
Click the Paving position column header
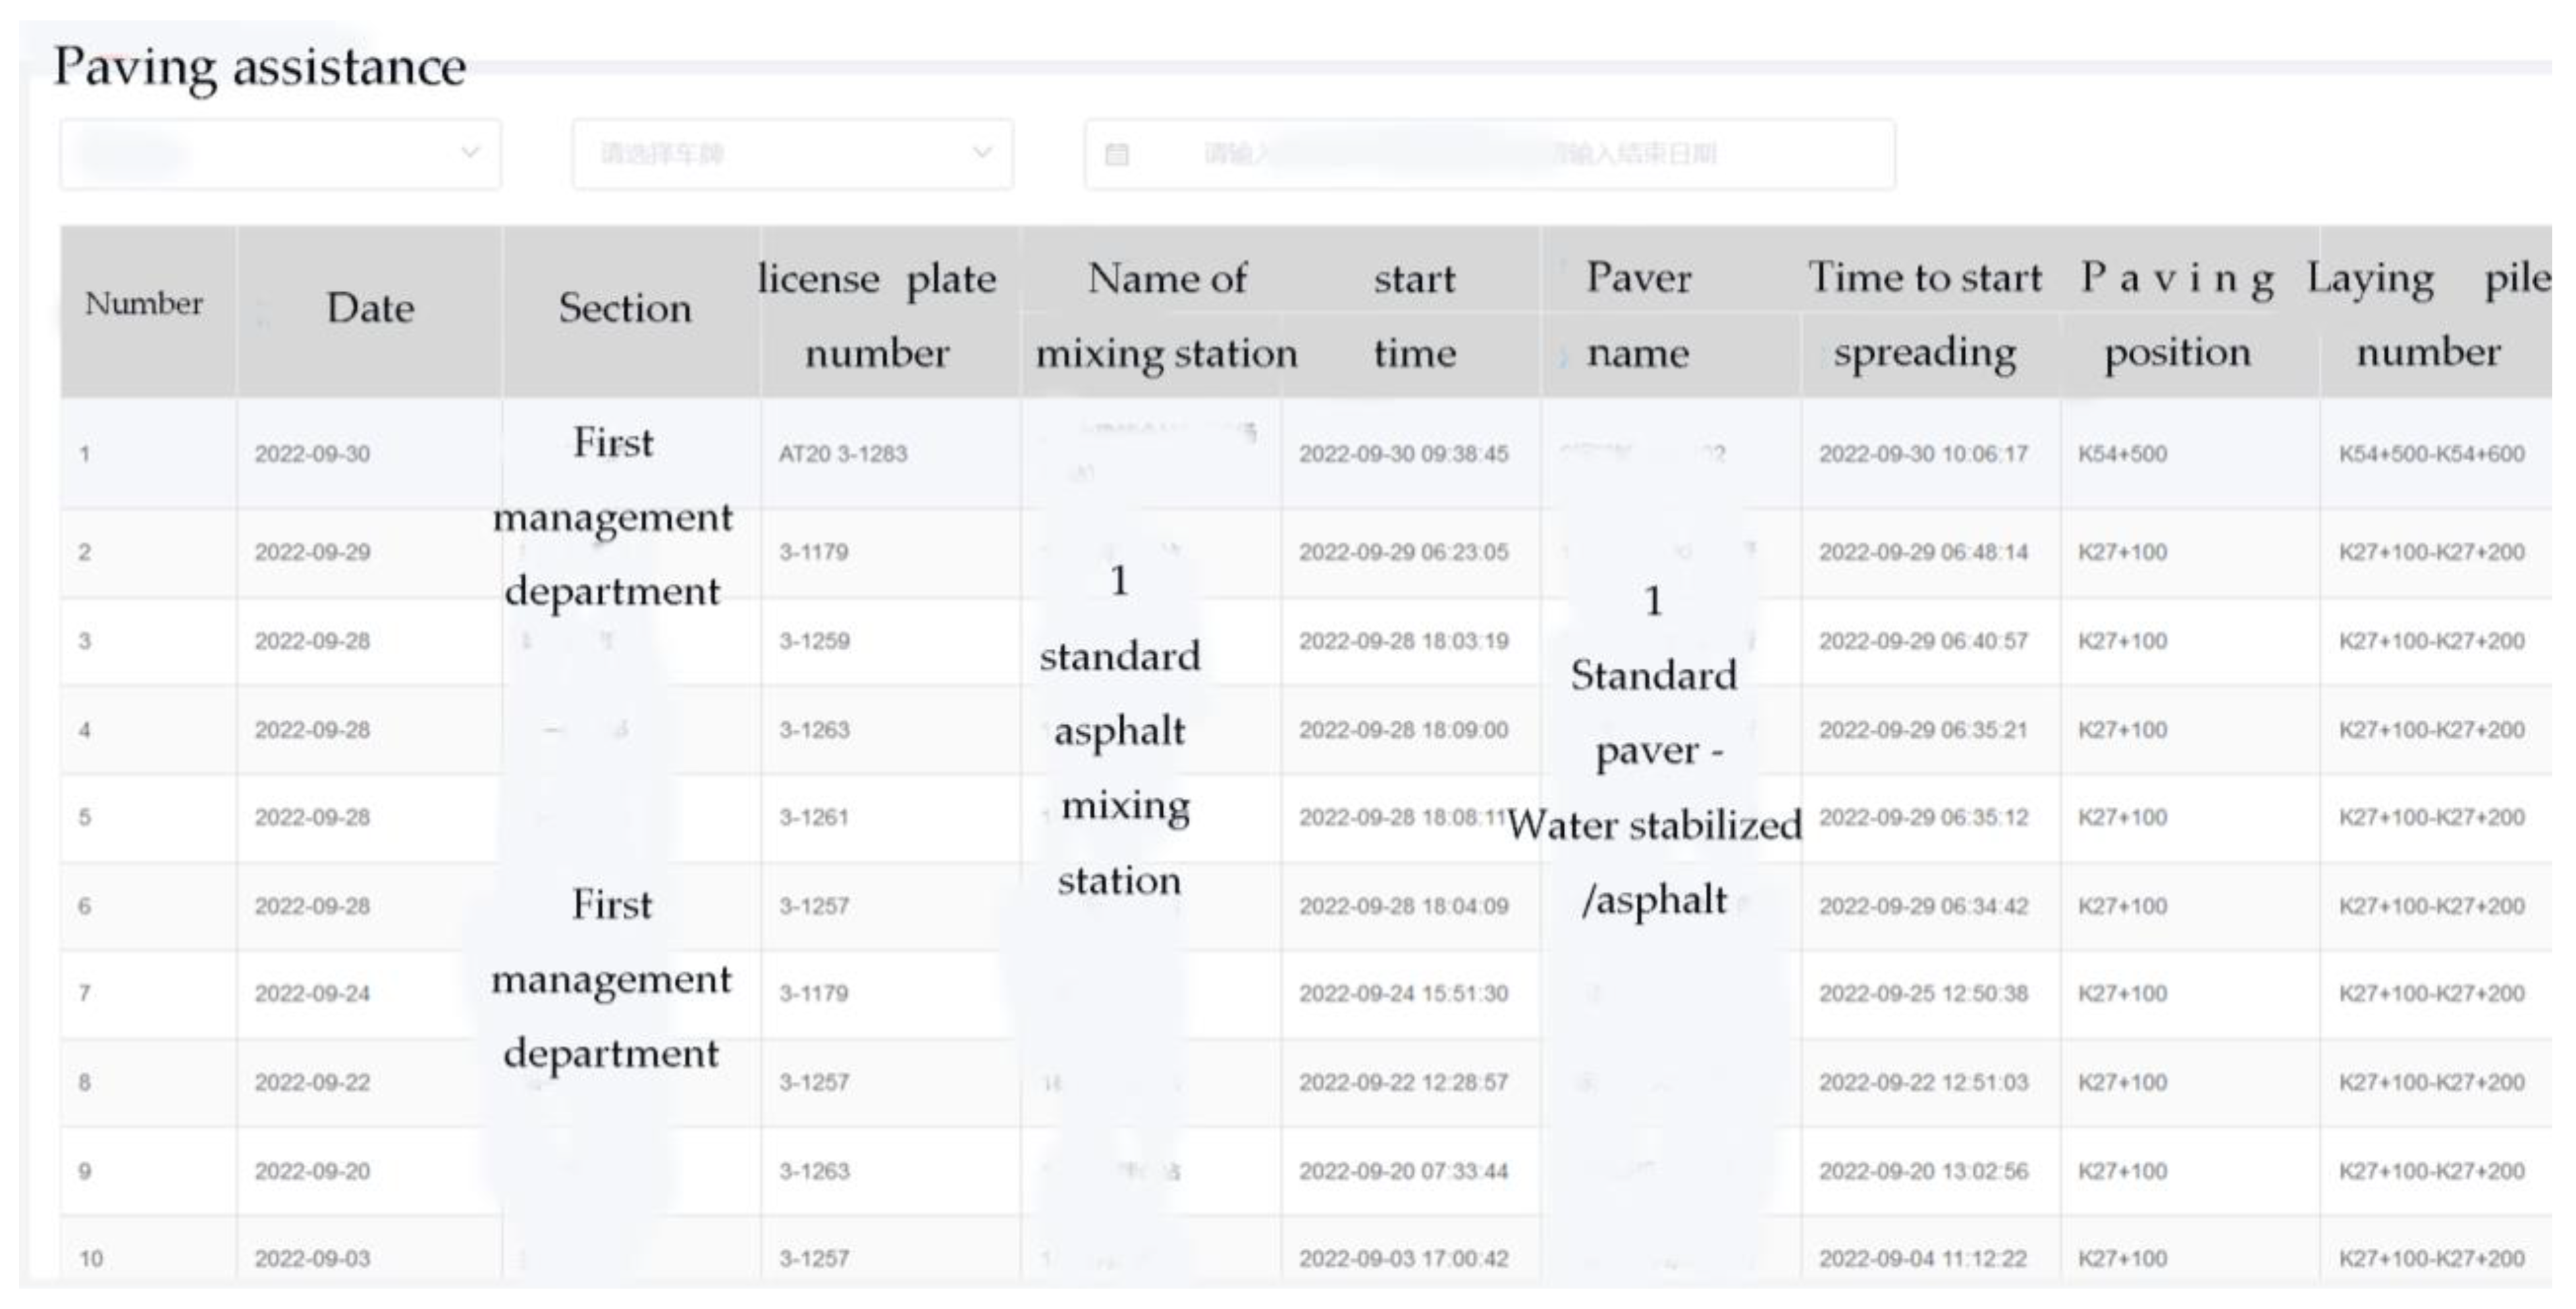click(x=2177, y=315)
